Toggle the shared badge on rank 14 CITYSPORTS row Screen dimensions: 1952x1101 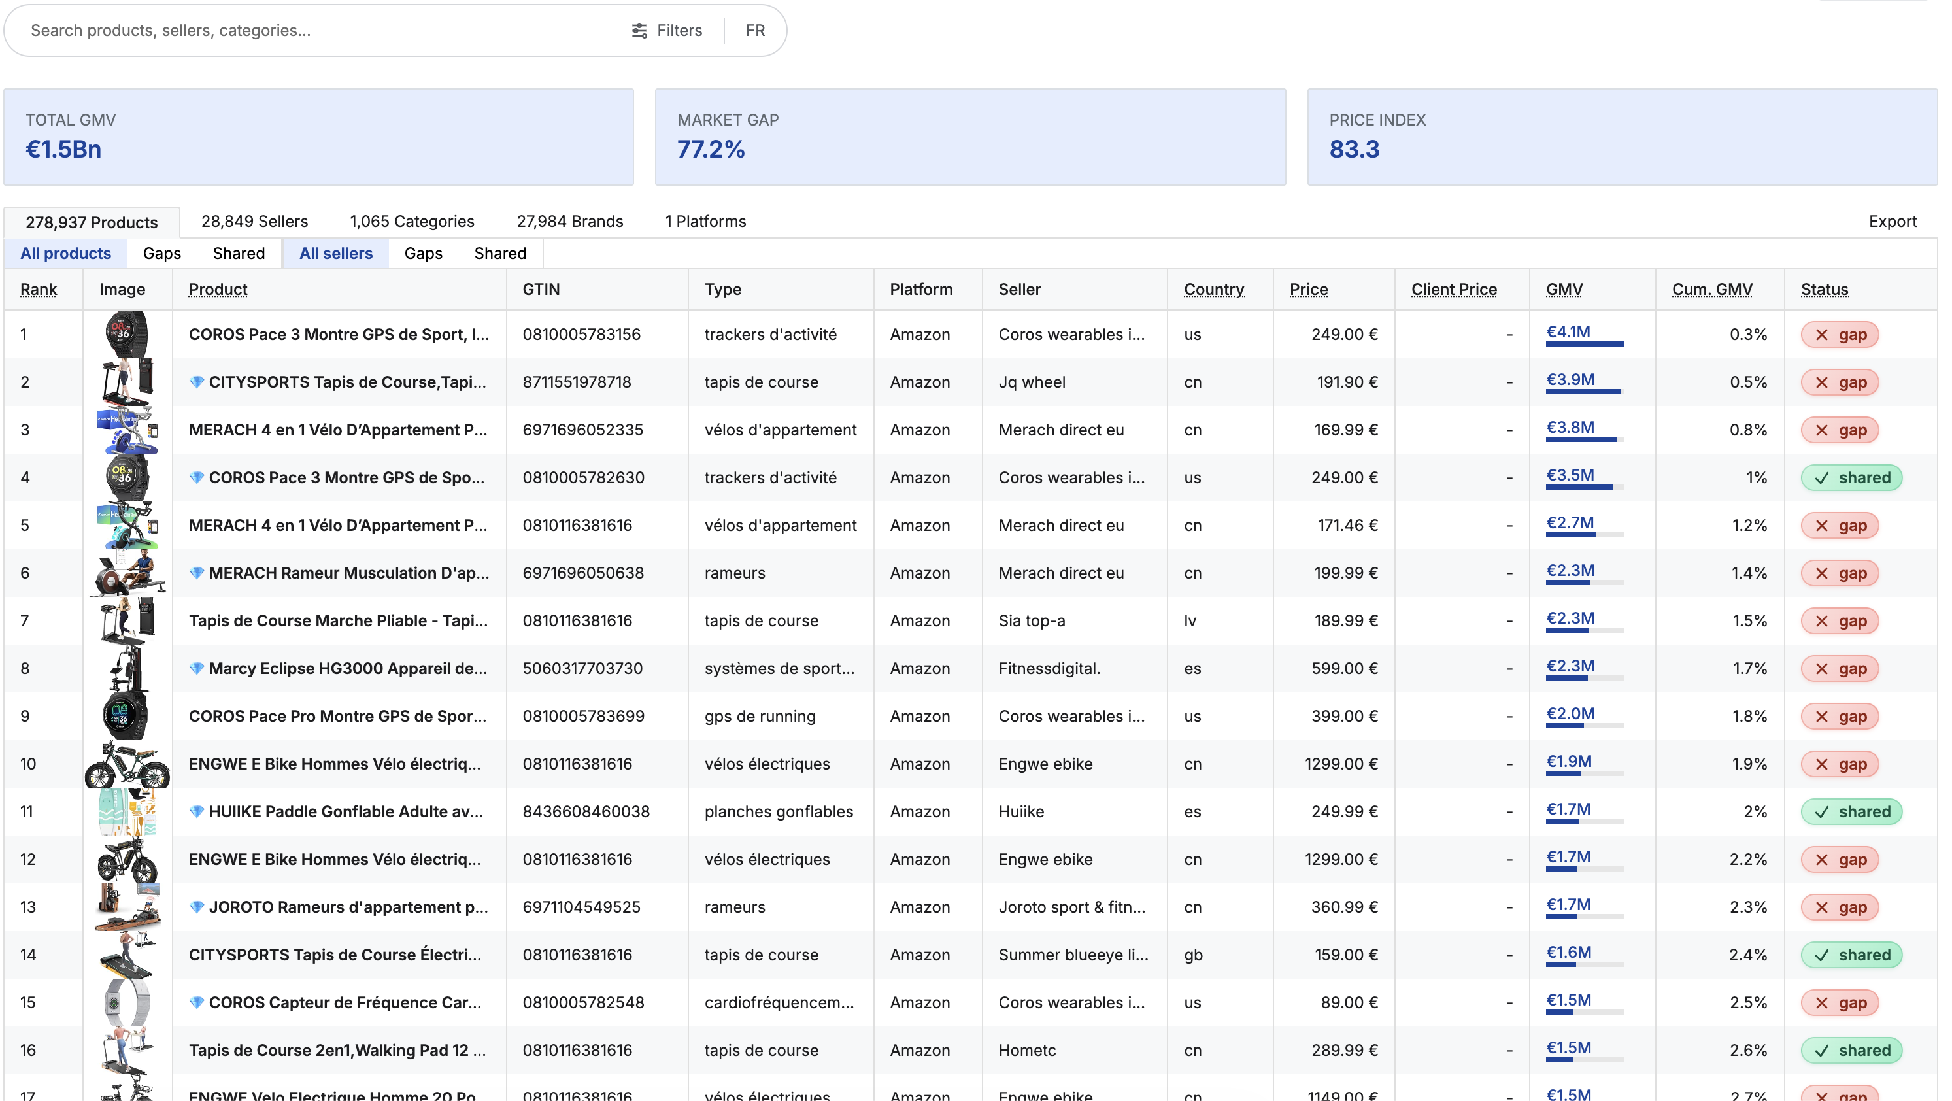1852,955
